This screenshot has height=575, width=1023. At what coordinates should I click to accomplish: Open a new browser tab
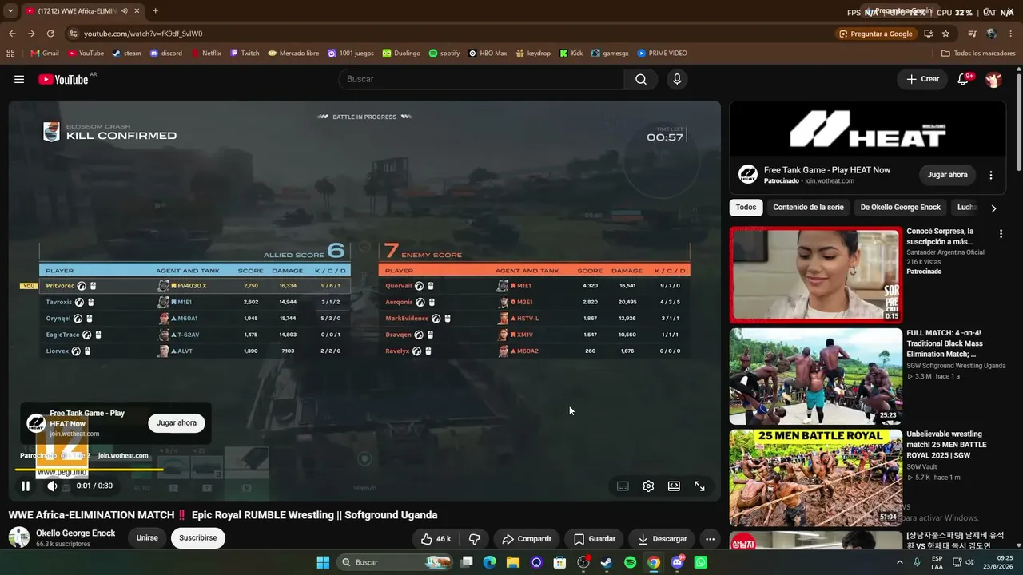(155, 11)
